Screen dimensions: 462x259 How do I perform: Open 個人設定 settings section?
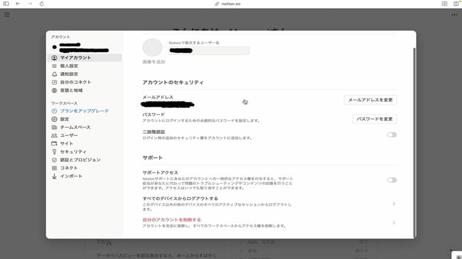coord(85,66)
